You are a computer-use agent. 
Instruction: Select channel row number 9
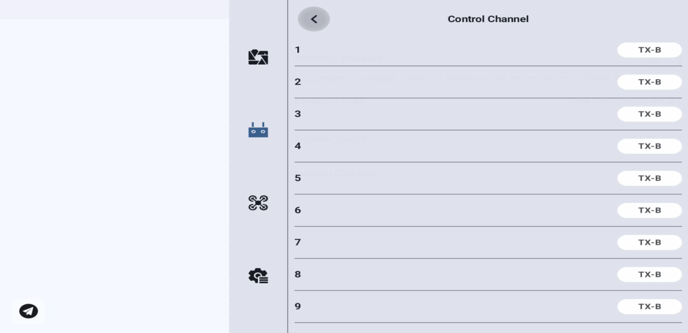pyautogui.click(x=488, y=306)
